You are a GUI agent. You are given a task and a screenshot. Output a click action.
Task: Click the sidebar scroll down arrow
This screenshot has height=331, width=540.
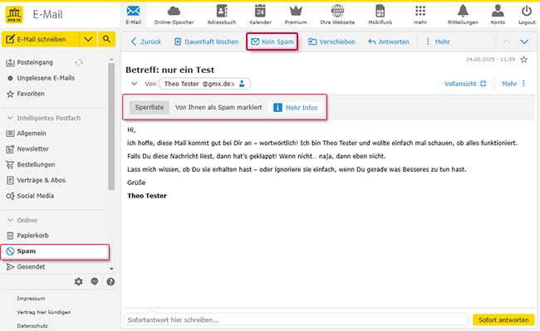[111, 269]
